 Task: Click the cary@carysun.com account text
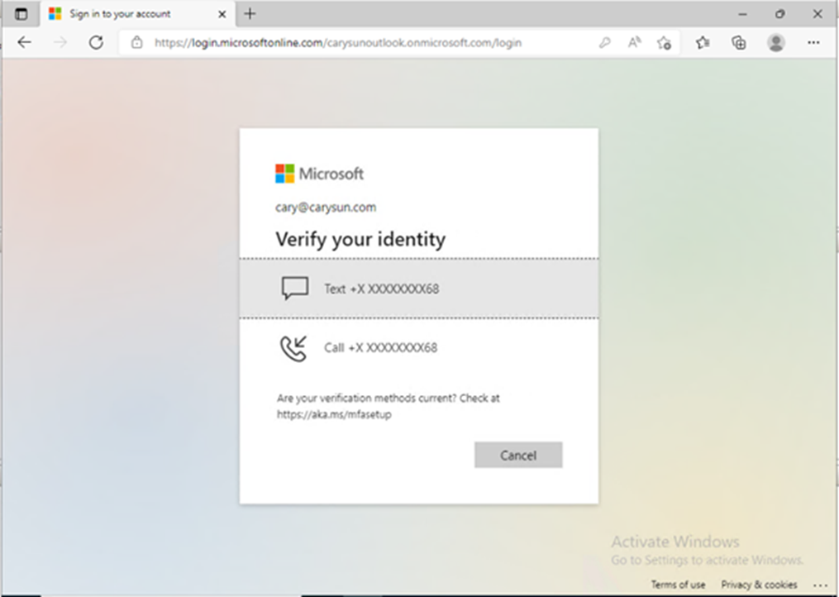(326, 208)
